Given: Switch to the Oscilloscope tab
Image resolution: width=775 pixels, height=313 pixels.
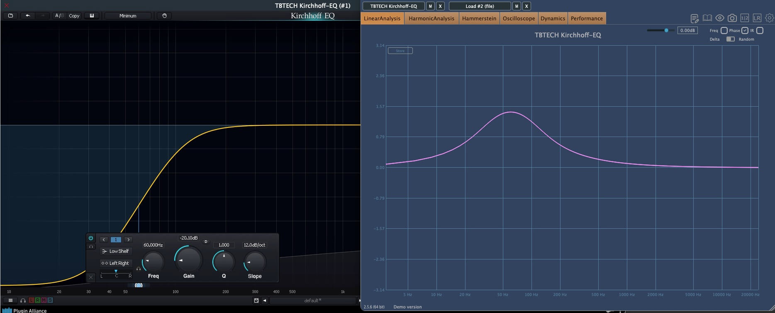Looking at the screenshot, I should [519, 18].
